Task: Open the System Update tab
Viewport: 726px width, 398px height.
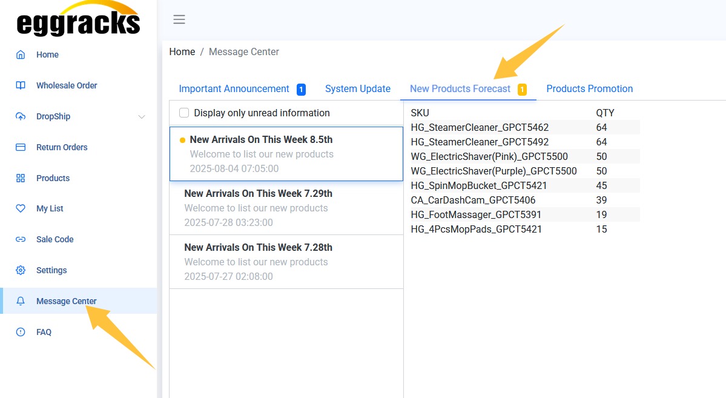Action: coord(357,88)
